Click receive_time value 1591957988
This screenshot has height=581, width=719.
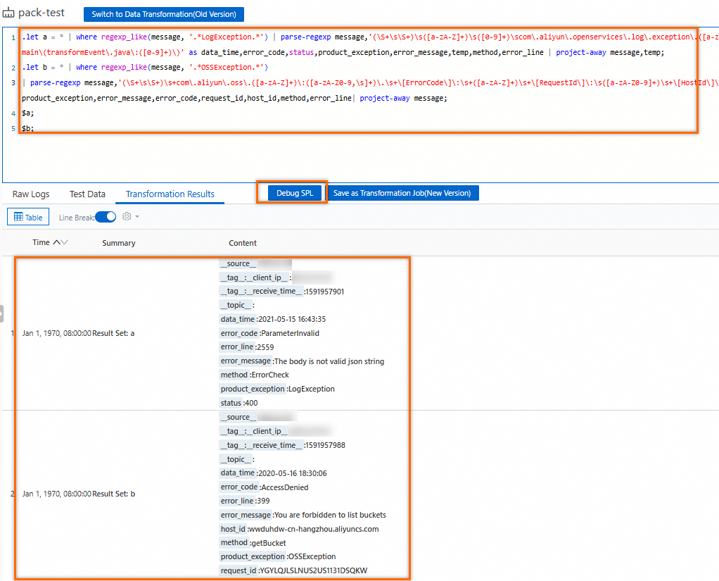(x=325, y=445)
